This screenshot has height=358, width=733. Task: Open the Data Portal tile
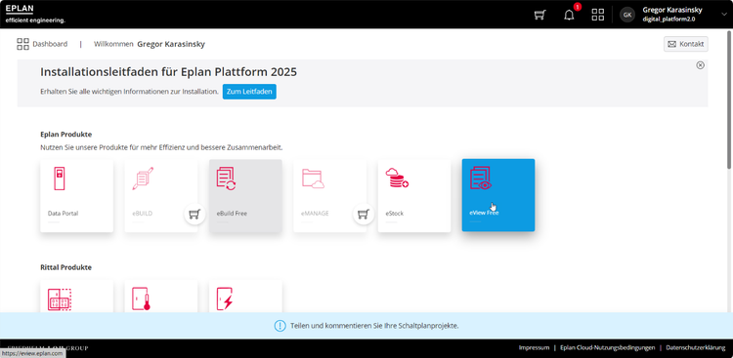[x=76, y=195]
